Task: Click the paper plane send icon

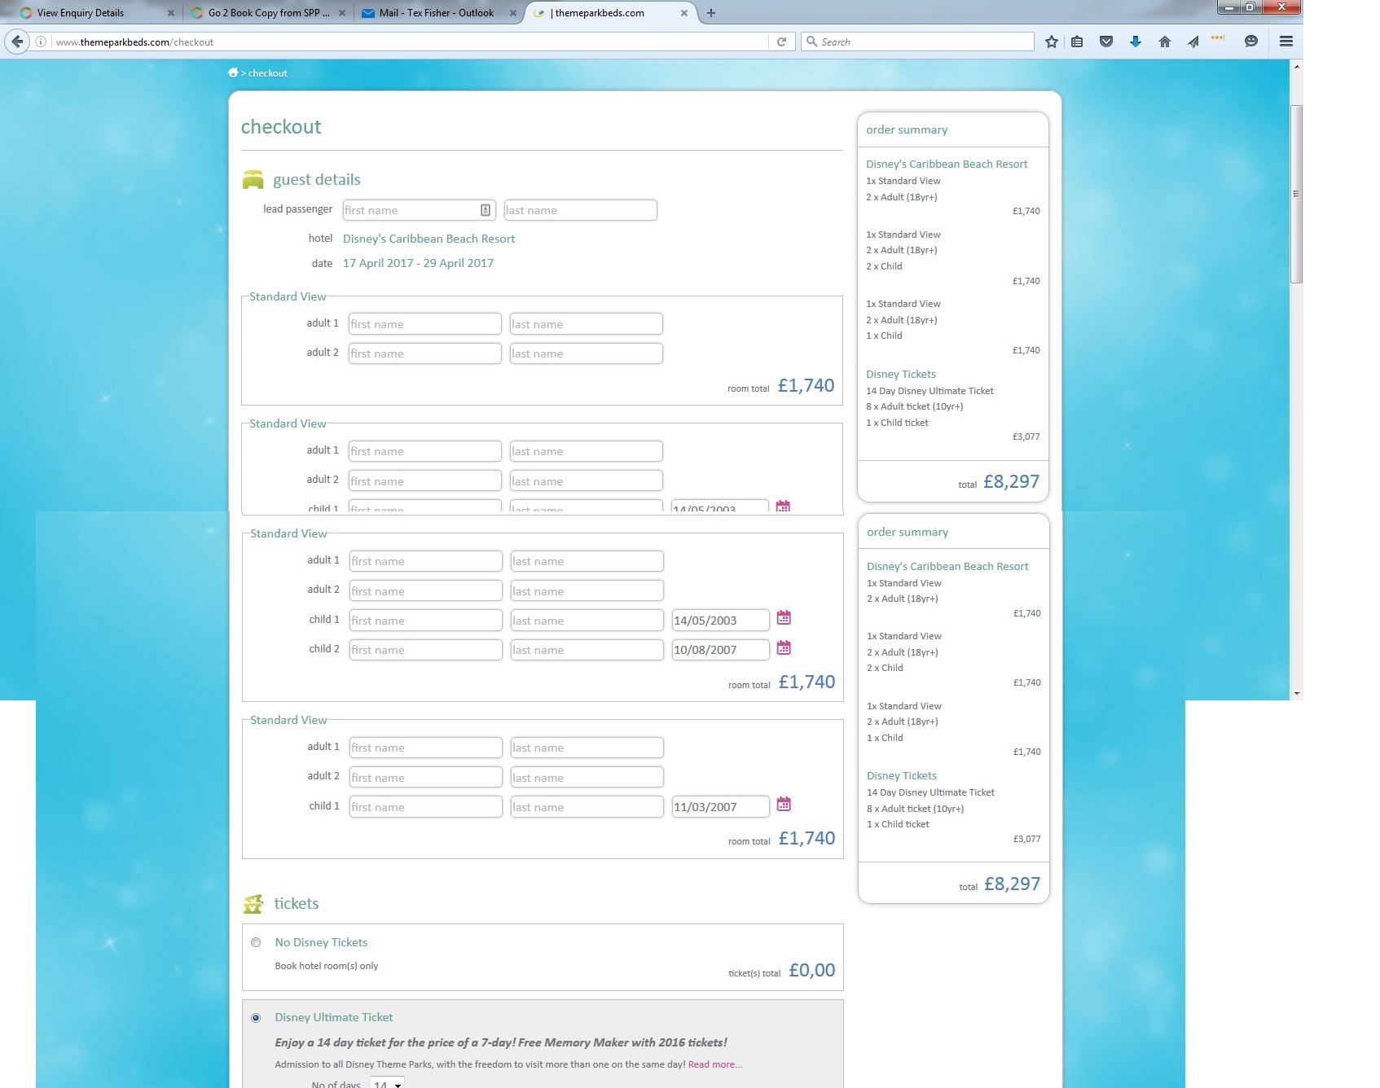Action: [1193, 42]
